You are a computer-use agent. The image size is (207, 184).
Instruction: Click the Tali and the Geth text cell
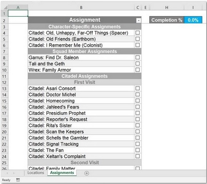tap(81, 64)
